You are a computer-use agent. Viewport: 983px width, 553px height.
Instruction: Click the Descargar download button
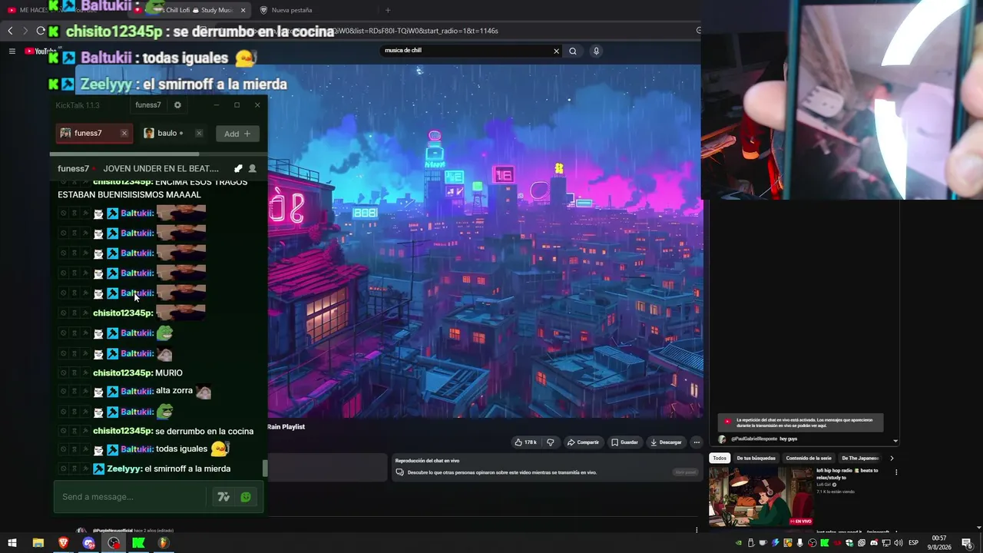point(666,442)
